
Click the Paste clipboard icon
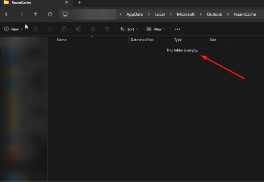[x=64, y=29]
